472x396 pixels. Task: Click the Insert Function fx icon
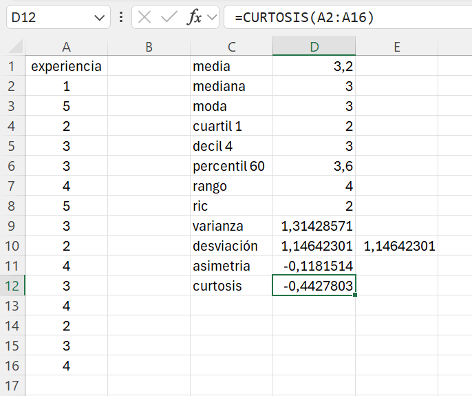[x=195, y=17]
